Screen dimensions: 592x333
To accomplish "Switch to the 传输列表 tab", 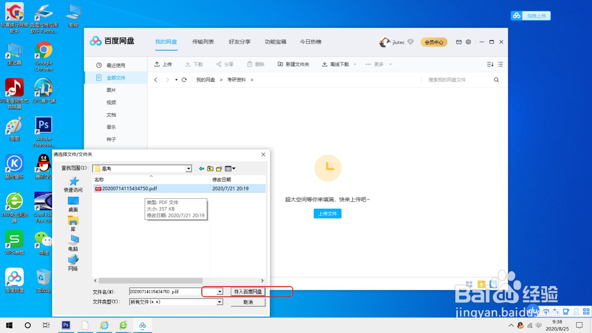I will (x=203, y=42).
